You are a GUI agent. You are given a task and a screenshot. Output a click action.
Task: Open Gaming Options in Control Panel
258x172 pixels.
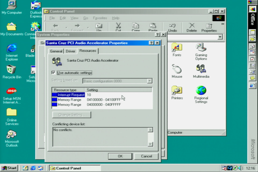pos(201,51)
